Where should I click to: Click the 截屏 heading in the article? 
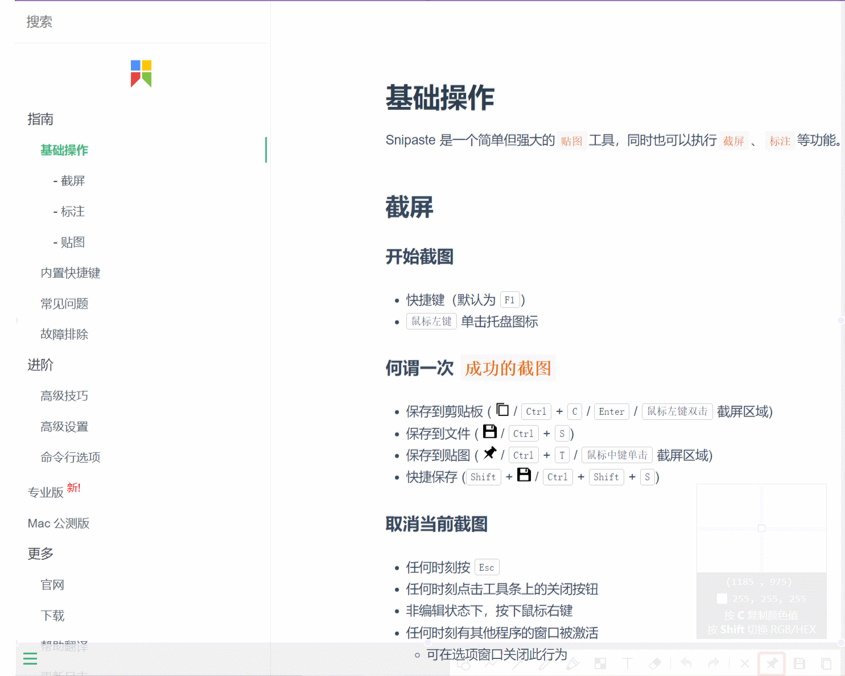coord(409,207)
